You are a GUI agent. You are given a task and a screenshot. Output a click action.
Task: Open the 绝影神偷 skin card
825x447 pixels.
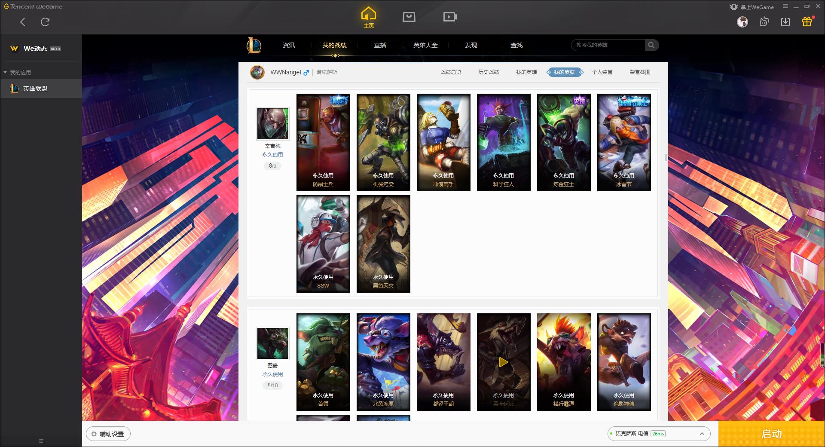(624, 362)
